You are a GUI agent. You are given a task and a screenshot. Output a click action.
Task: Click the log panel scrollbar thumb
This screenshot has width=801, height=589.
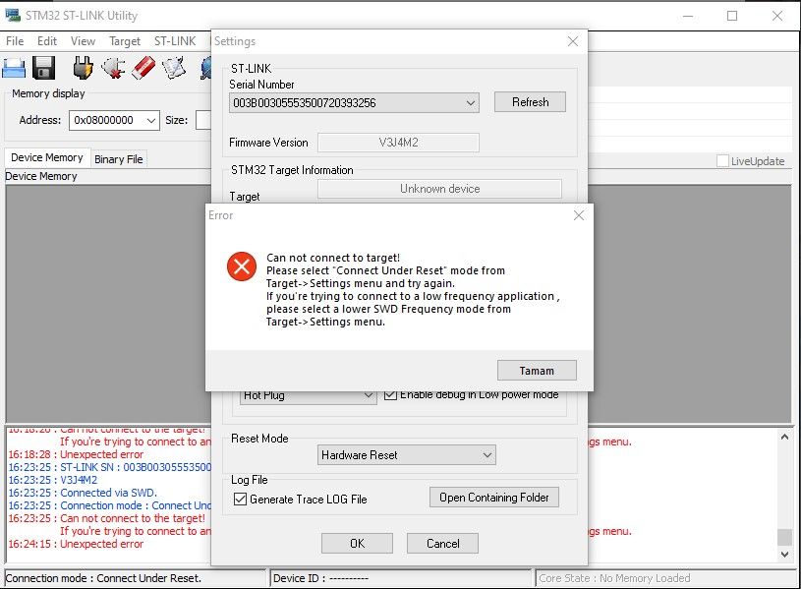784,537
